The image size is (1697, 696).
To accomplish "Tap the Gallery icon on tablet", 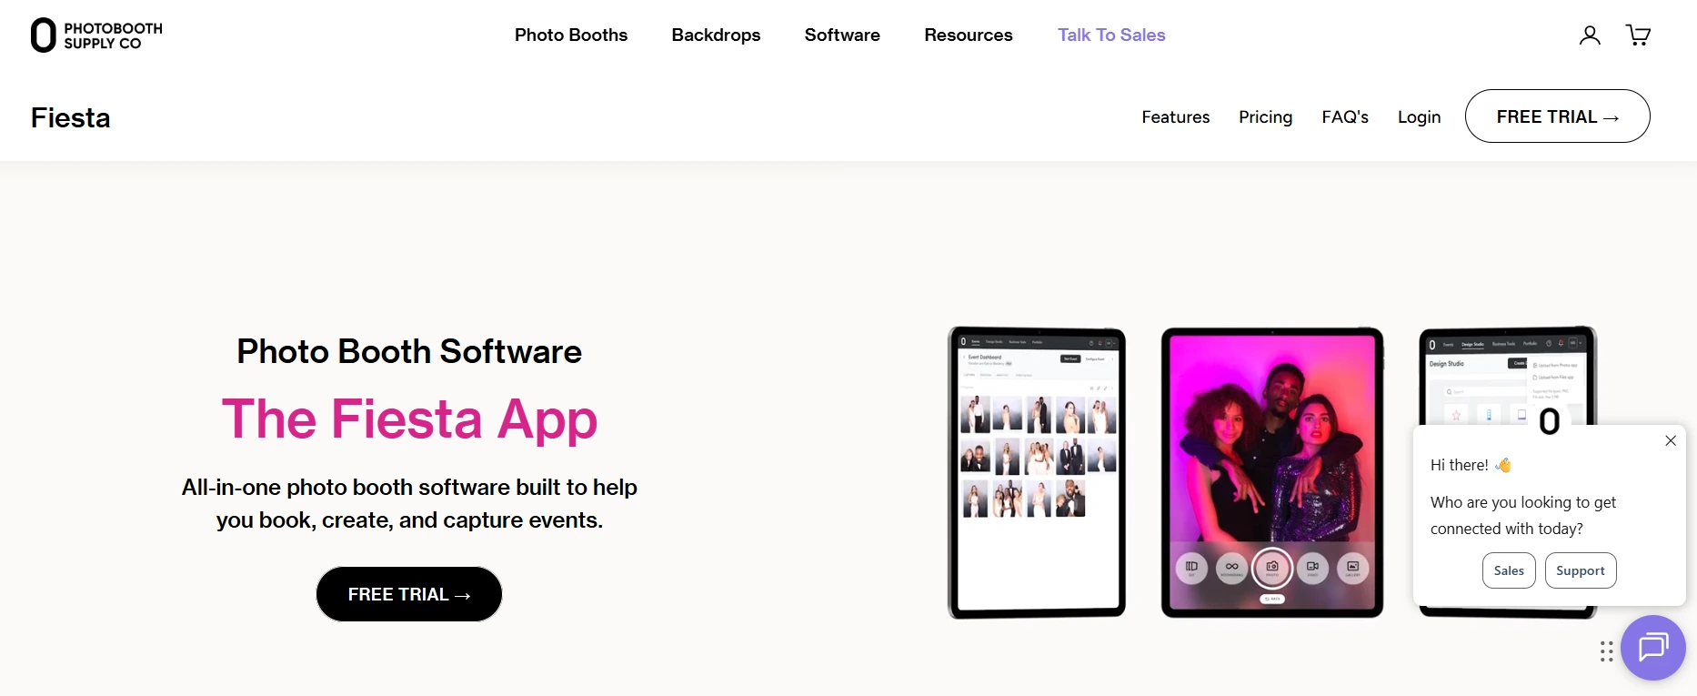I will click(x=1353, y=568).
